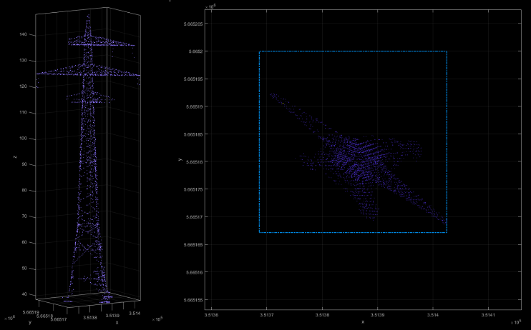Screen dimensions: 531x330
Task: Select the y axis label of the right plot
Action: [178, 161]
